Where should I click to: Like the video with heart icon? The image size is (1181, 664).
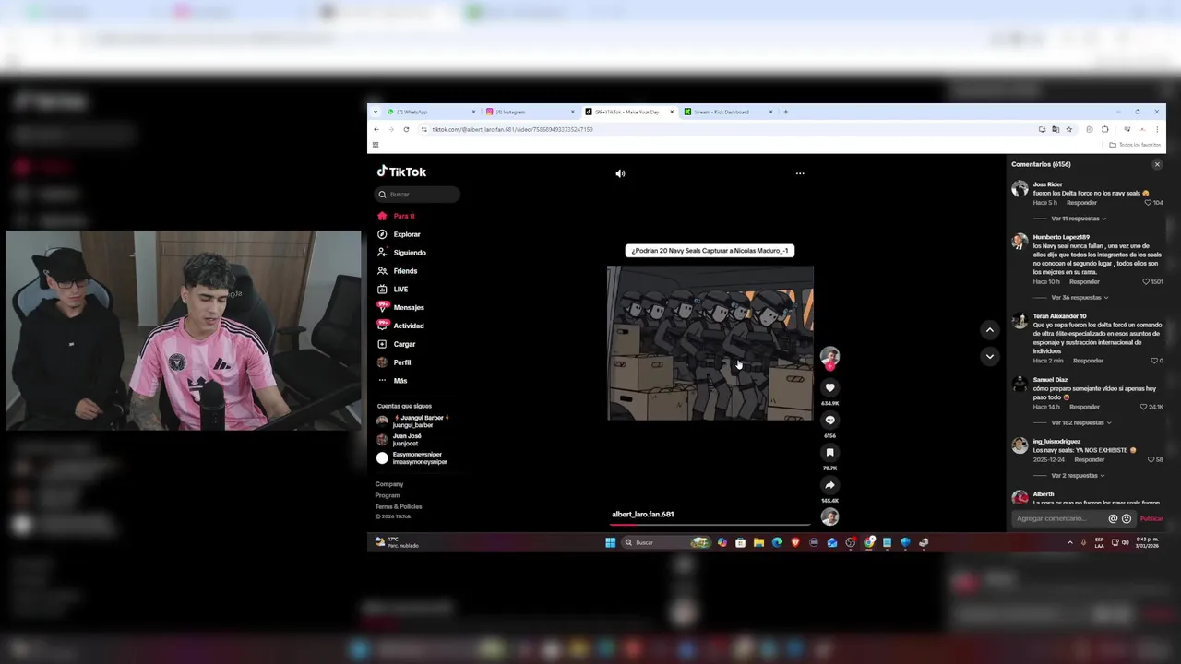(x=829, y=388)
